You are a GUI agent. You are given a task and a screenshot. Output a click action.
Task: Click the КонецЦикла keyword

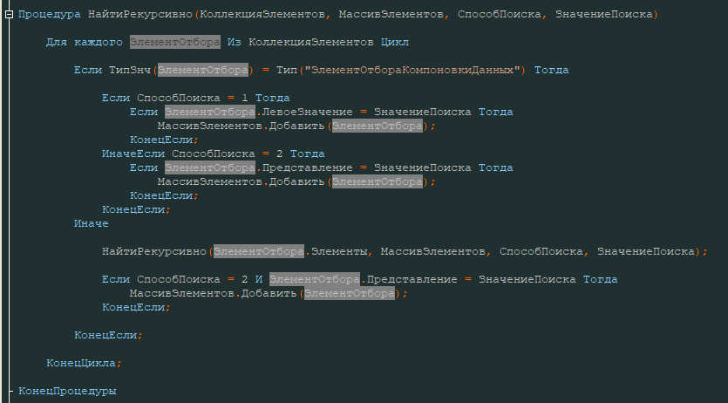[x=81, y=363]
